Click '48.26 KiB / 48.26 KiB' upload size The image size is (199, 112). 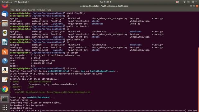tap(25, 111)
